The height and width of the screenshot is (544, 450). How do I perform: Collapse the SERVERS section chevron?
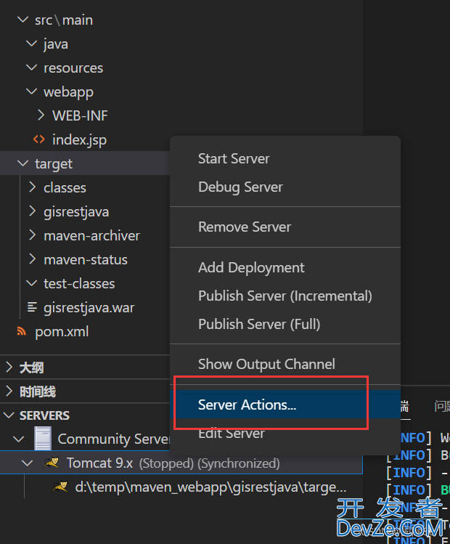click(x=9, y=415)
